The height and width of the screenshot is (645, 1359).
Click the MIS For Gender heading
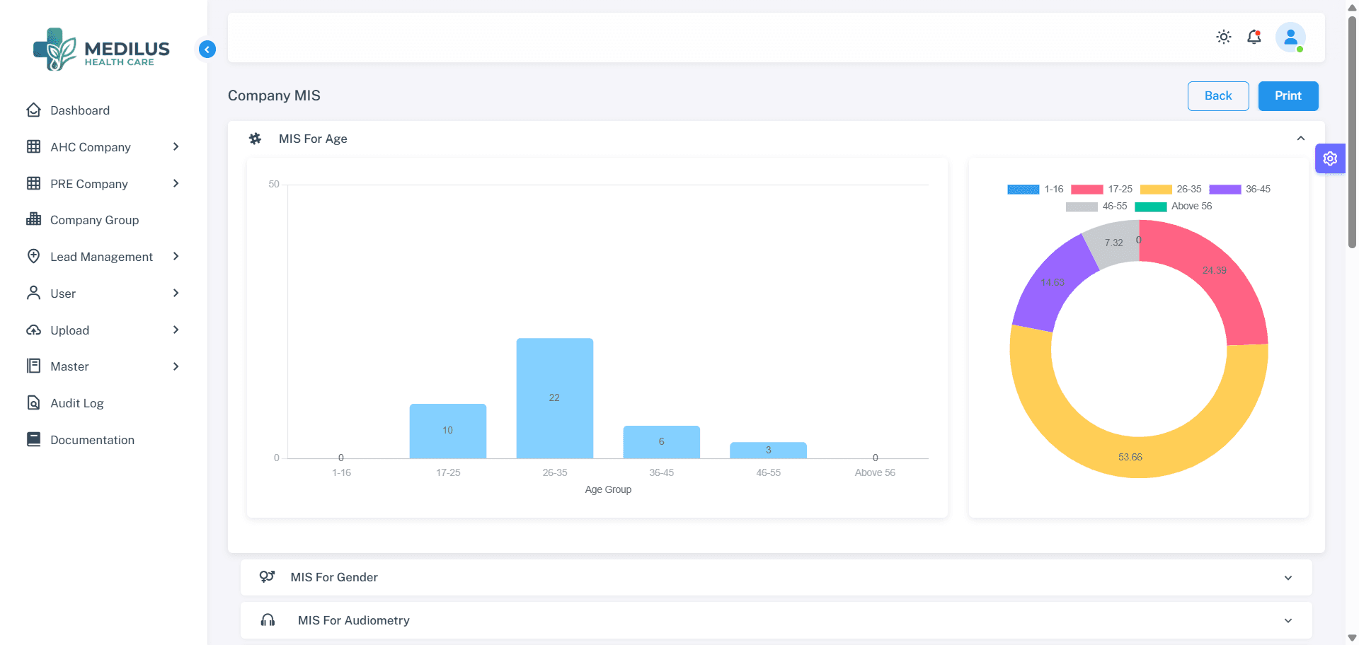(x=334, y=577)
